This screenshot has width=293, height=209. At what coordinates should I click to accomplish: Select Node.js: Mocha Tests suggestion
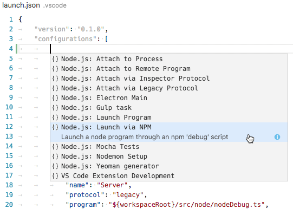[x=169, y=147]
